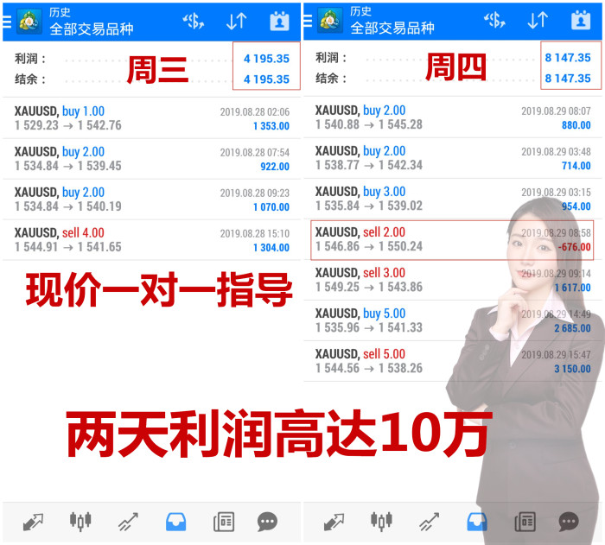The image size is (605, 545).
Task: Tap profit amount 3 150.00
Action: (572, 369)
